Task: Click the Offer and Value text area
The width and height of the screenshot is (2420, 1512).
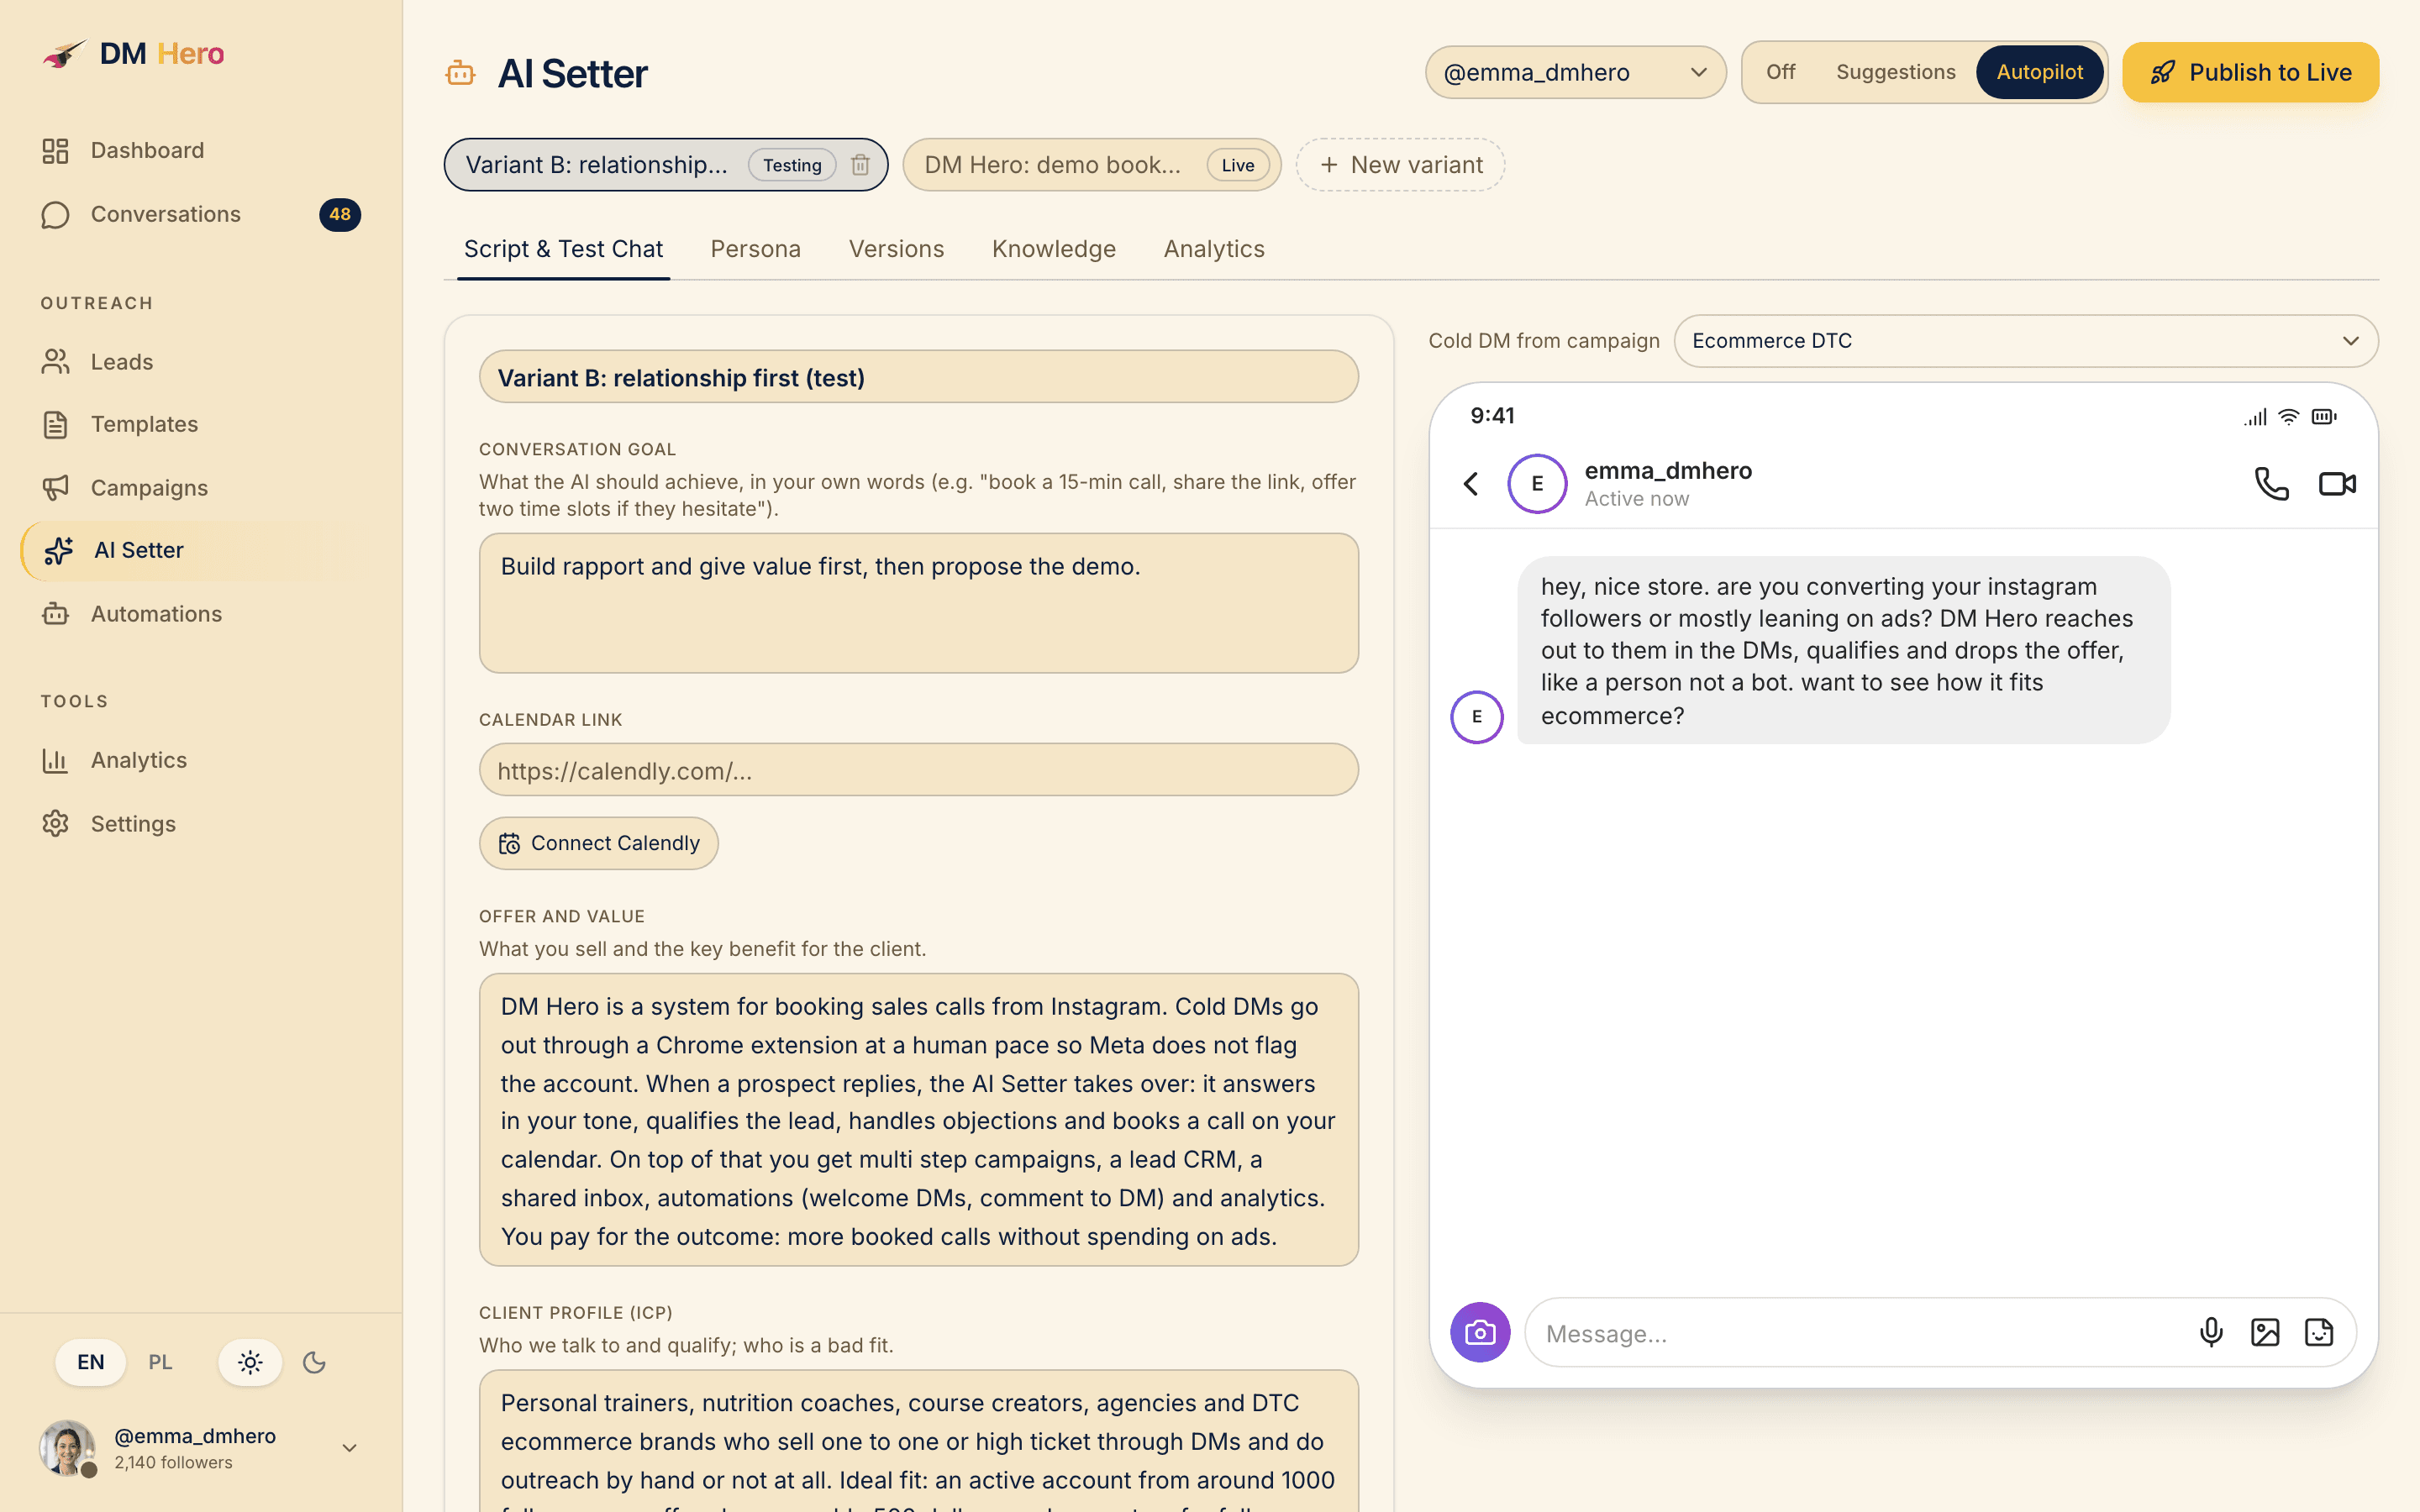Action: tap(918, 1120)
